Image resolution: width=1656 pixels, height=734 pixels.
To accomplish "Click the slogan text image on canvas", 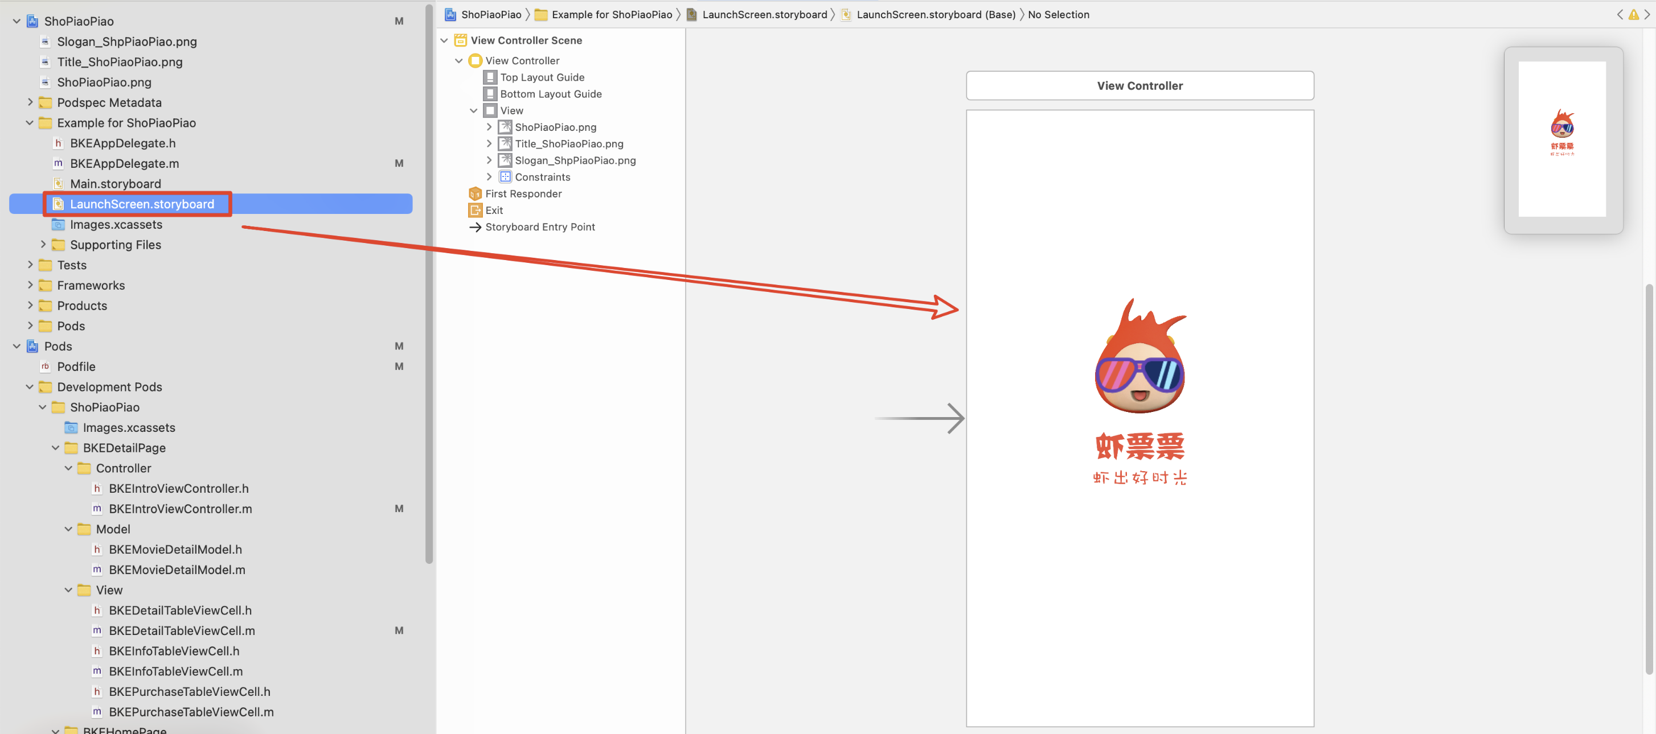I will pos(1139,478).
